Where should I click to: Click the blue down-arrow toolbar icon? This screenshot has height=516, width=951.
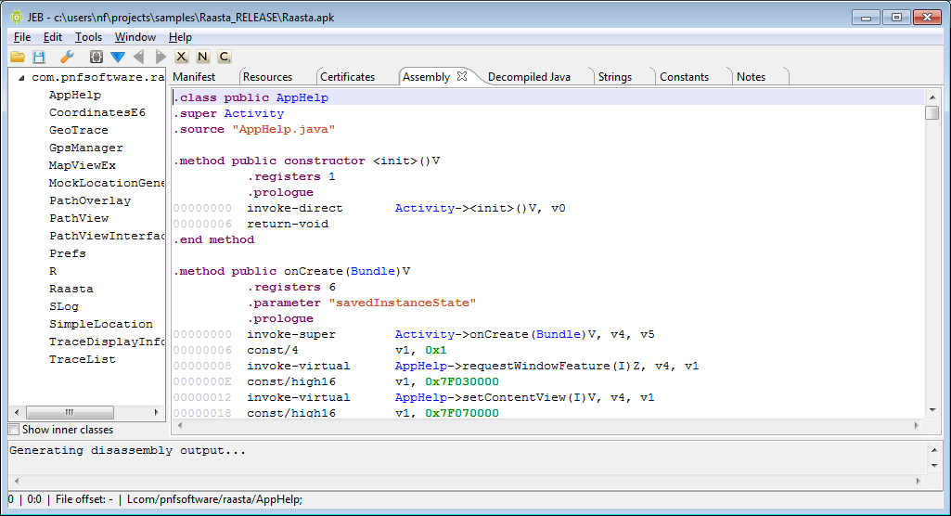[x=118, y=57]
